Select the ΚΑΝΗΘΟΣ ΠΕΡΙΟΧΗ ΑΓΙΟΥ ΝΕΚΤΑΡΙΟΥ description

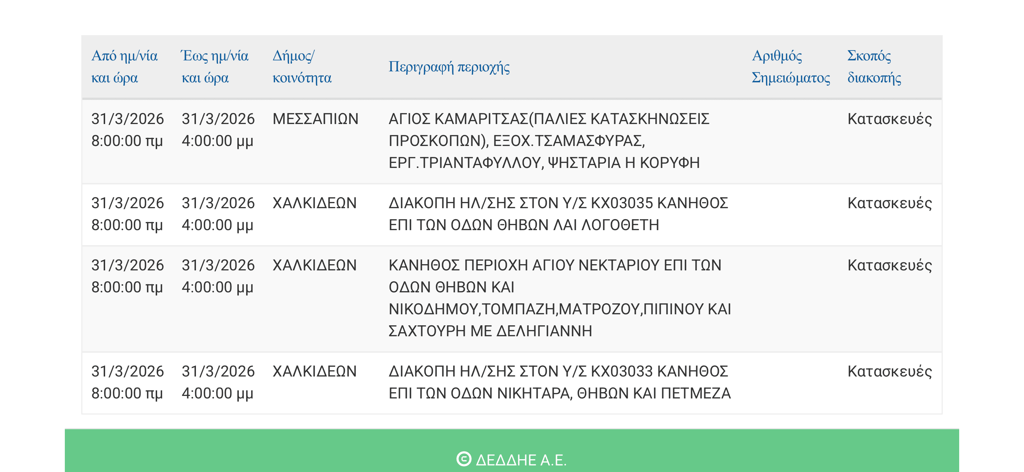point(559,297)
